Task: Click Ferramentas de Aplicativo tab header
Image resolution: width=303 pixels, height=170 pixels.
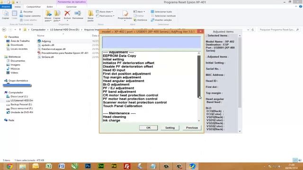Action: (x=71, y=2)
